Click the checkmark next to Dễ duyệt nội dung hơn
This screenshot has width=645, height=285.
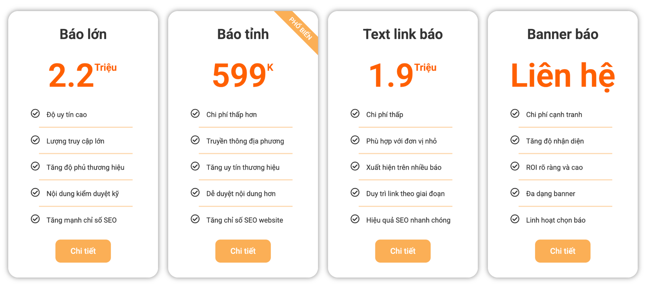pyautogui.click(x=195, y=193)
